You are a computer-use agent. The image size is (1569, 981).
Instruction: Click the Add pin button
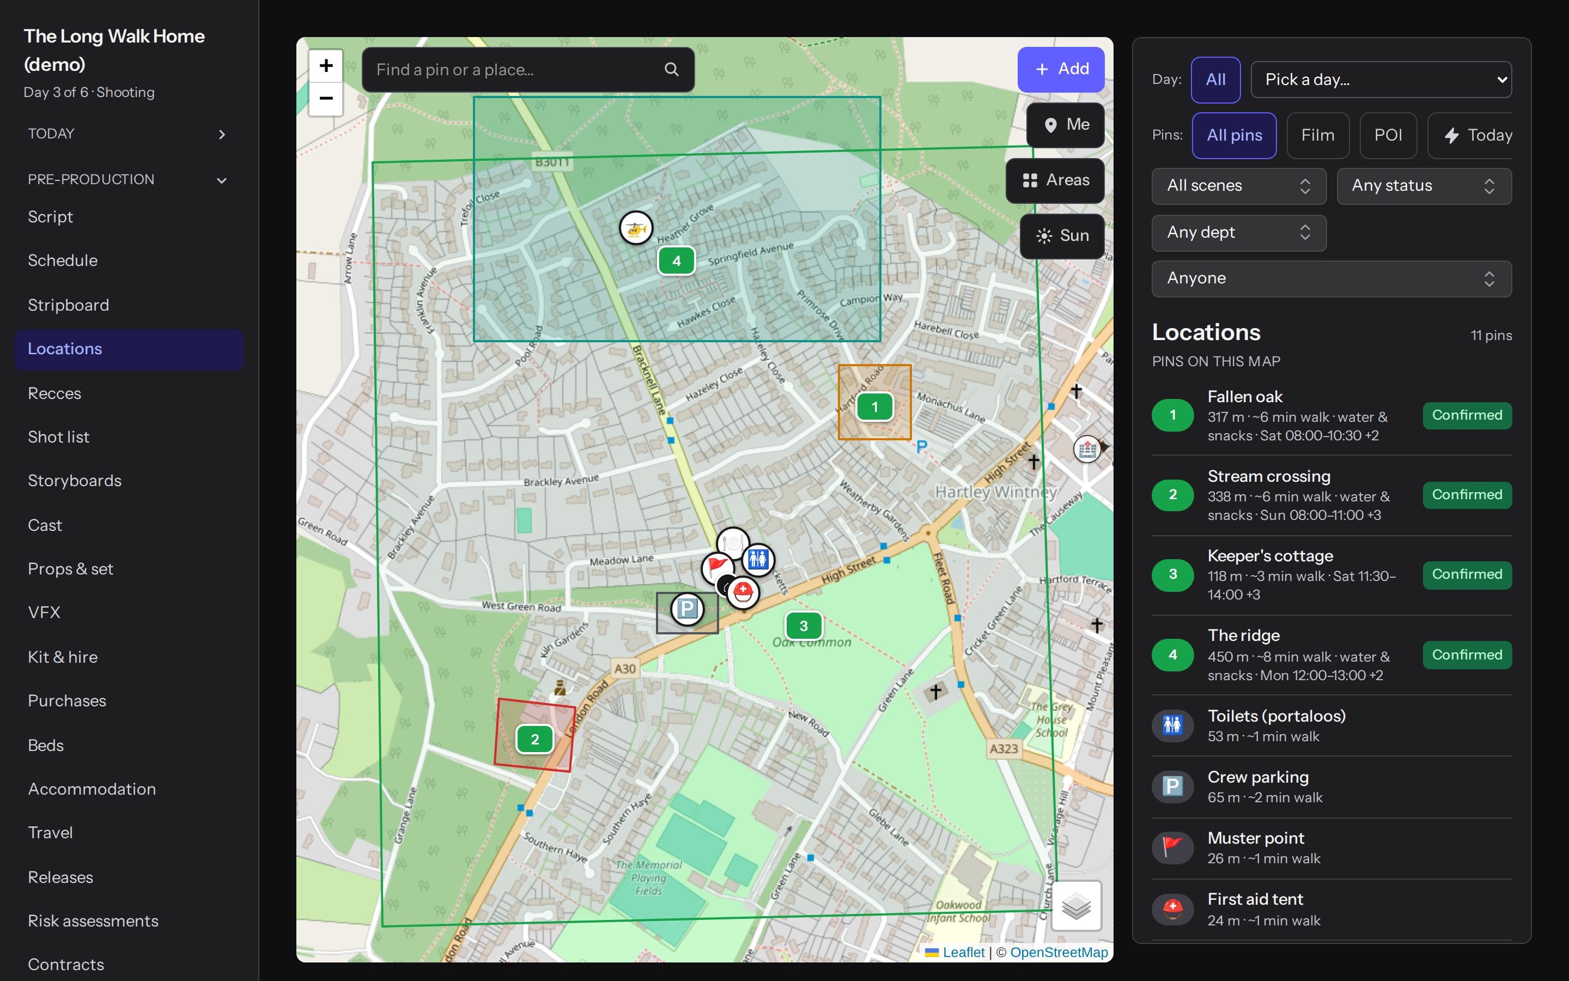tap(1061, 69)
